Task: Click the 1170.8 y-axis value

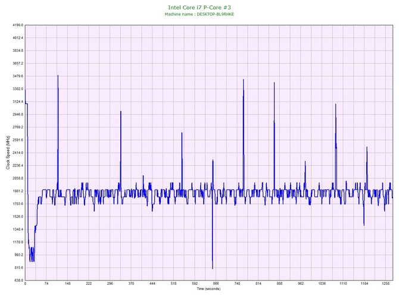Action: coord(18,242)
